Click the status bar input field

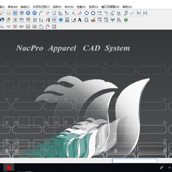click(135, 161)
